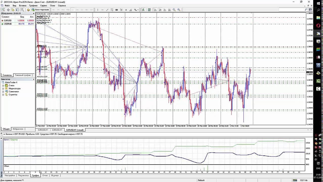Image resolution: width=323 pixels, height=182 pixels.
Task: Toggle the Авто-торговля button
Action: click(x=40, y=10)
